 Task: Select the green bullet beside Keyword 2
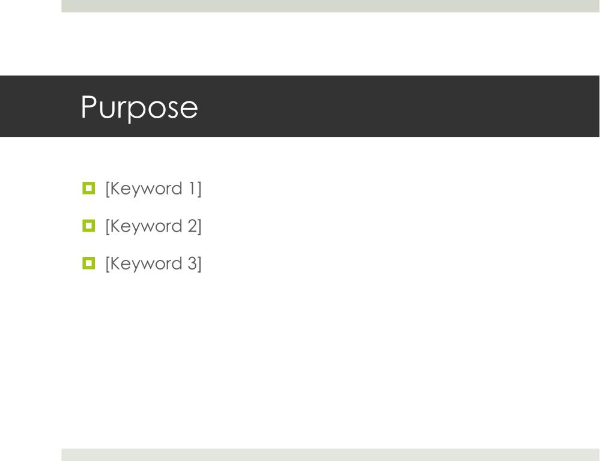[89, 226]
